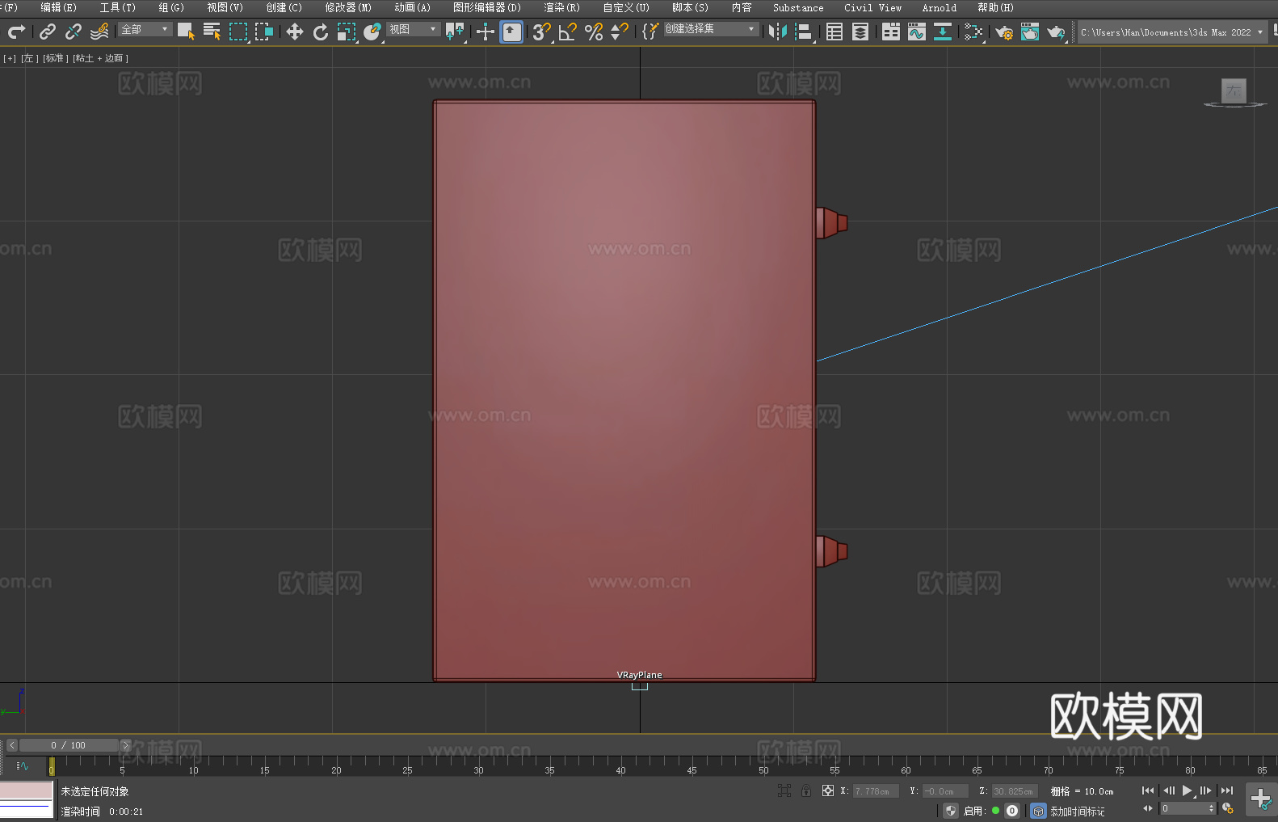This screenshot has width=1278, height=822.
Task: Click Rectangular Selection Region icon
Action: pyautogui.click(x=238, y=32)
